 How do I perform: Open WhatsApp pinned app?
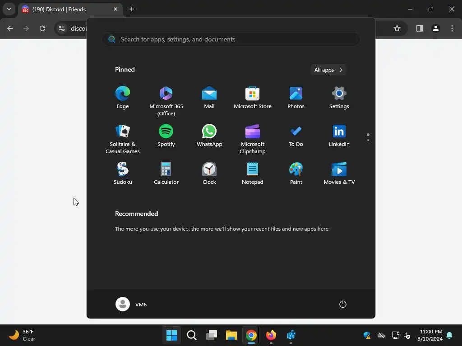point(209,136)
